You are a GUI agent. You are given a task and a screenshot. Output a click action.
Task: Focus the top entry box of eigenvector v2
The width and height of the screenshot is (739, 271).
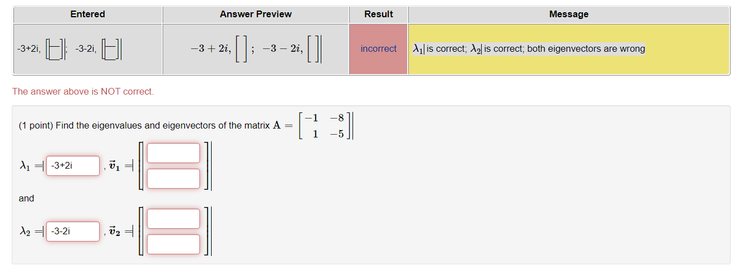[173, 219]
